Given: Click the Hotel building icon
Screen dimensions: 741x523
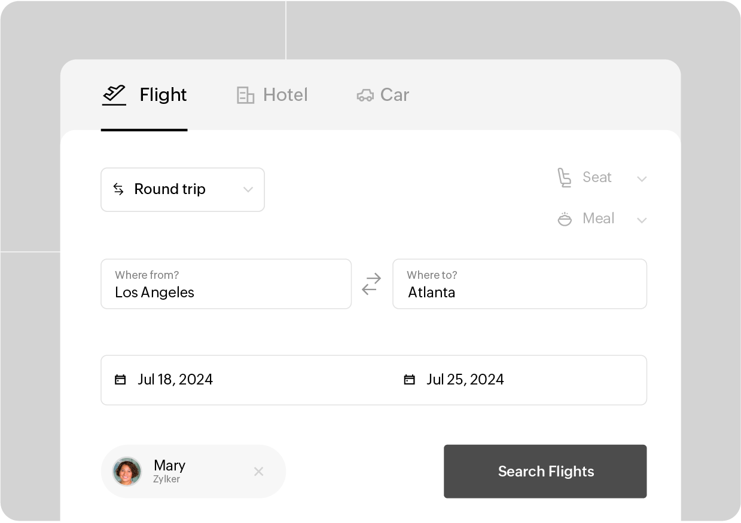Looking at the screenshot, I should click(245, 95).
